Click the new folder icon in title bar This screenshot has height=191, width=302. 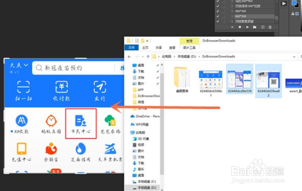coord(143,41)
